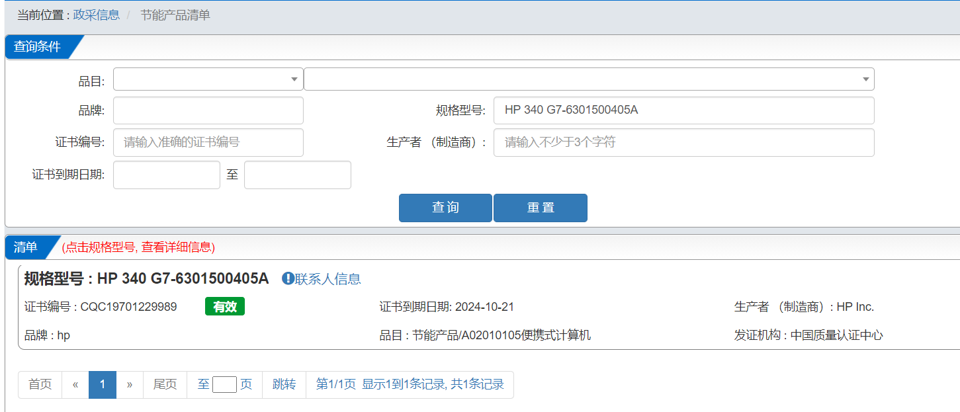Click the 重置 reset button
The height and width of the screenshot is (412, 960).
pyautogui.click(x=541, y=208)
